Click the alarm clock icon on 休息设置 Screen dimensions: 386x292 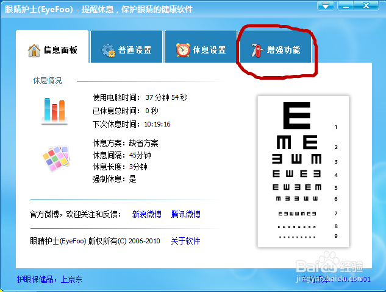pos(183,50)
